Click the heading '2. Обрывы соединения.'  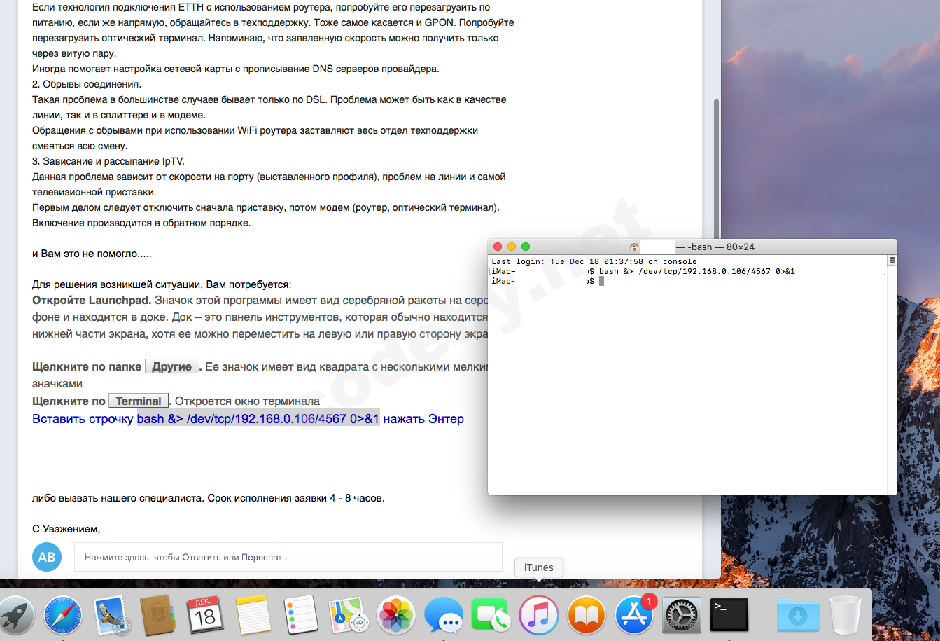87,84
